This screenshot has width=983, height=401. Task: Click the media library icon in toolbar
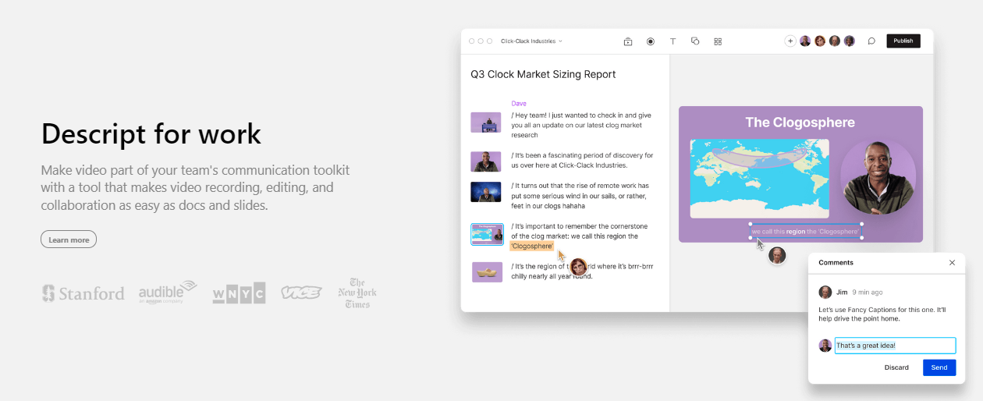[627, 41]
